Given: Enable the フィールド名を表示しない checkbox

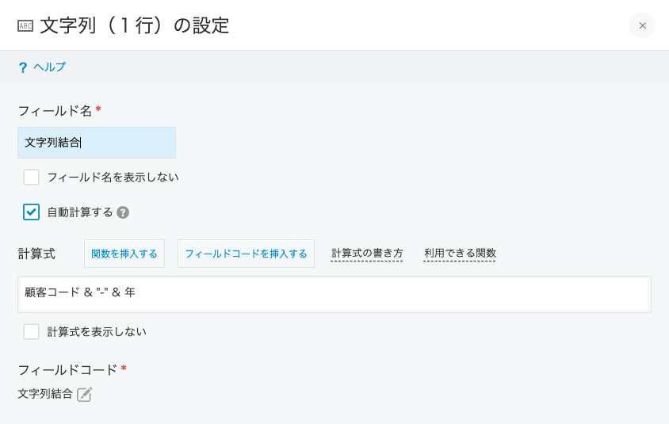Looking at the screenshot, I should coord(31,177).
